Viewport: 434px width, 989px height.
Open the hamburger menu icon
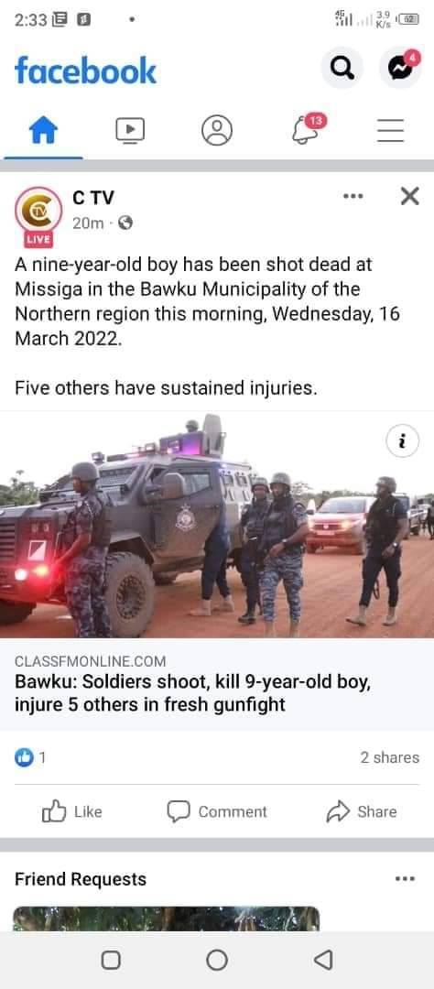coord(390,131)
